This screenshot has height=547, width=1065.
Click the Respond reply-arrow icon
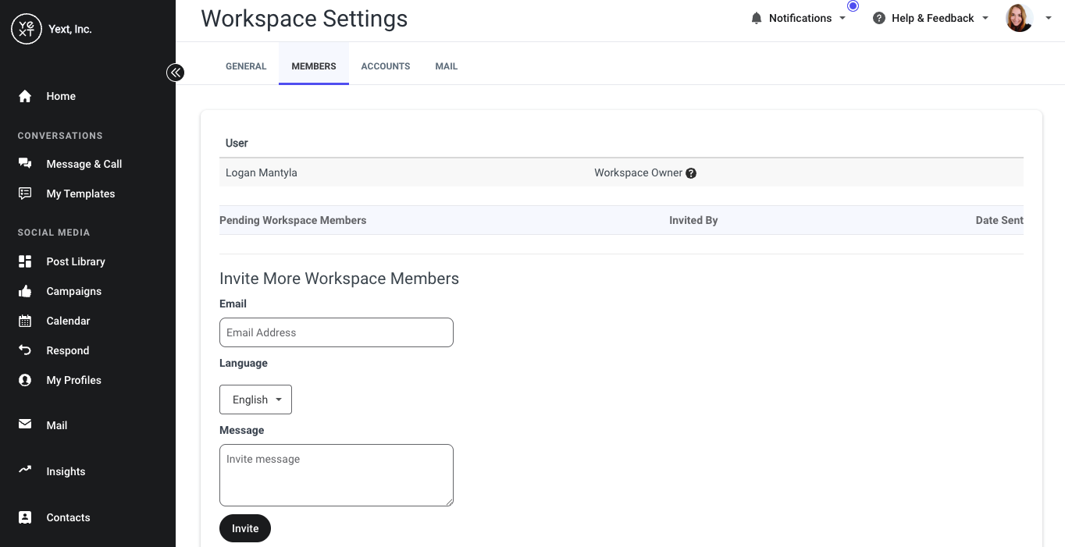tap(25, 350)
